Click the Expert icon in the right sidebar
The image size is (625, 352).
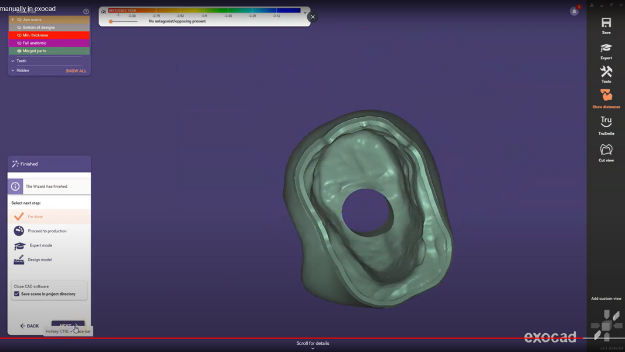(606, 49)
